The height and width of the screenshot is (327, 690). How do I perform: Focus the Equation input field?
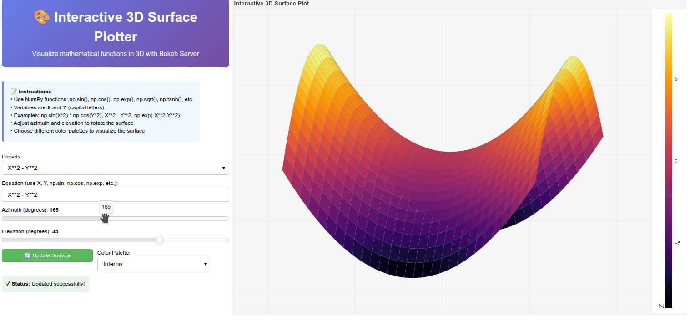coord(116,195)
